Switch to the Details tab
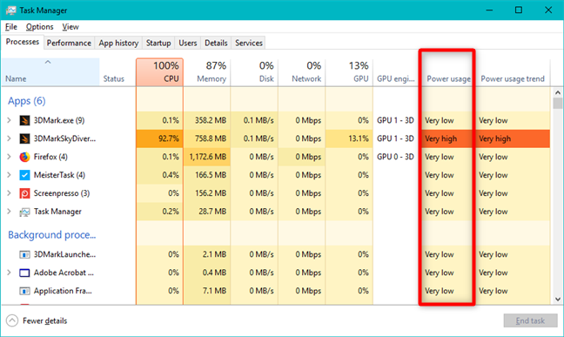This screenshot has height=337, width=564. click(x=216, y=43)
